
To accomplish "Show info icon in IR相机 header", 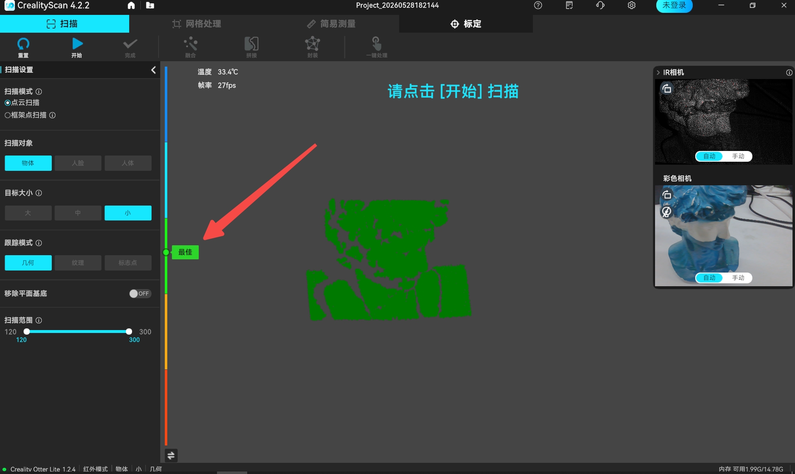I will [789, 72].
